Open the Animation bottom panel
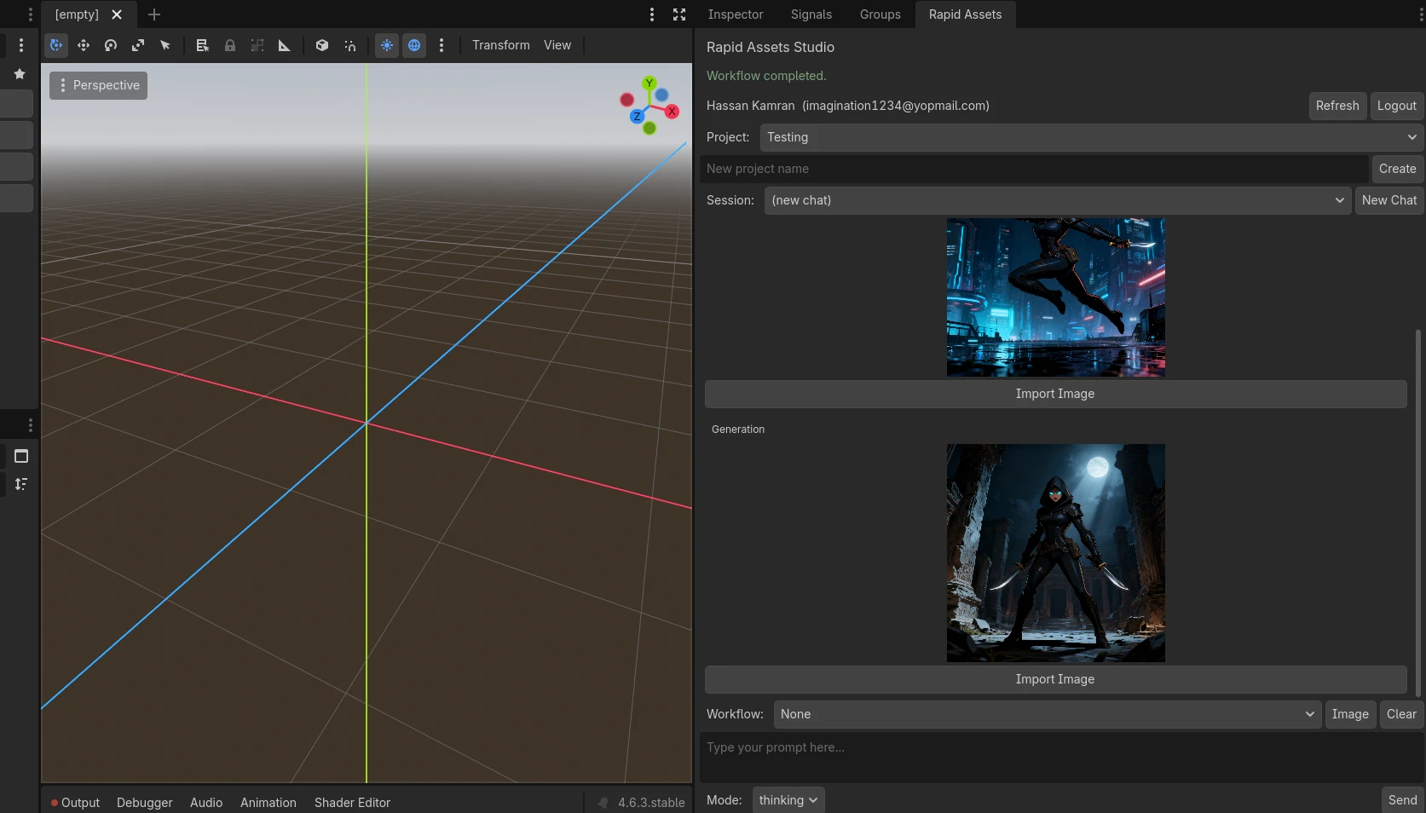This screenshot has width=1426, height=813. coord(268,803)
